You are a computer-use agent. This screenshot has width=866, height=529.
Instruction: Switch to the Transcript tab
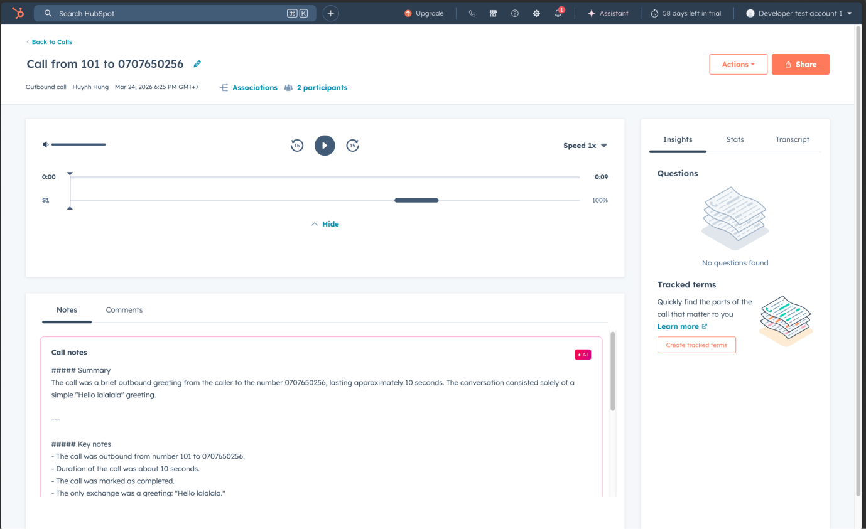click(792, 140)
